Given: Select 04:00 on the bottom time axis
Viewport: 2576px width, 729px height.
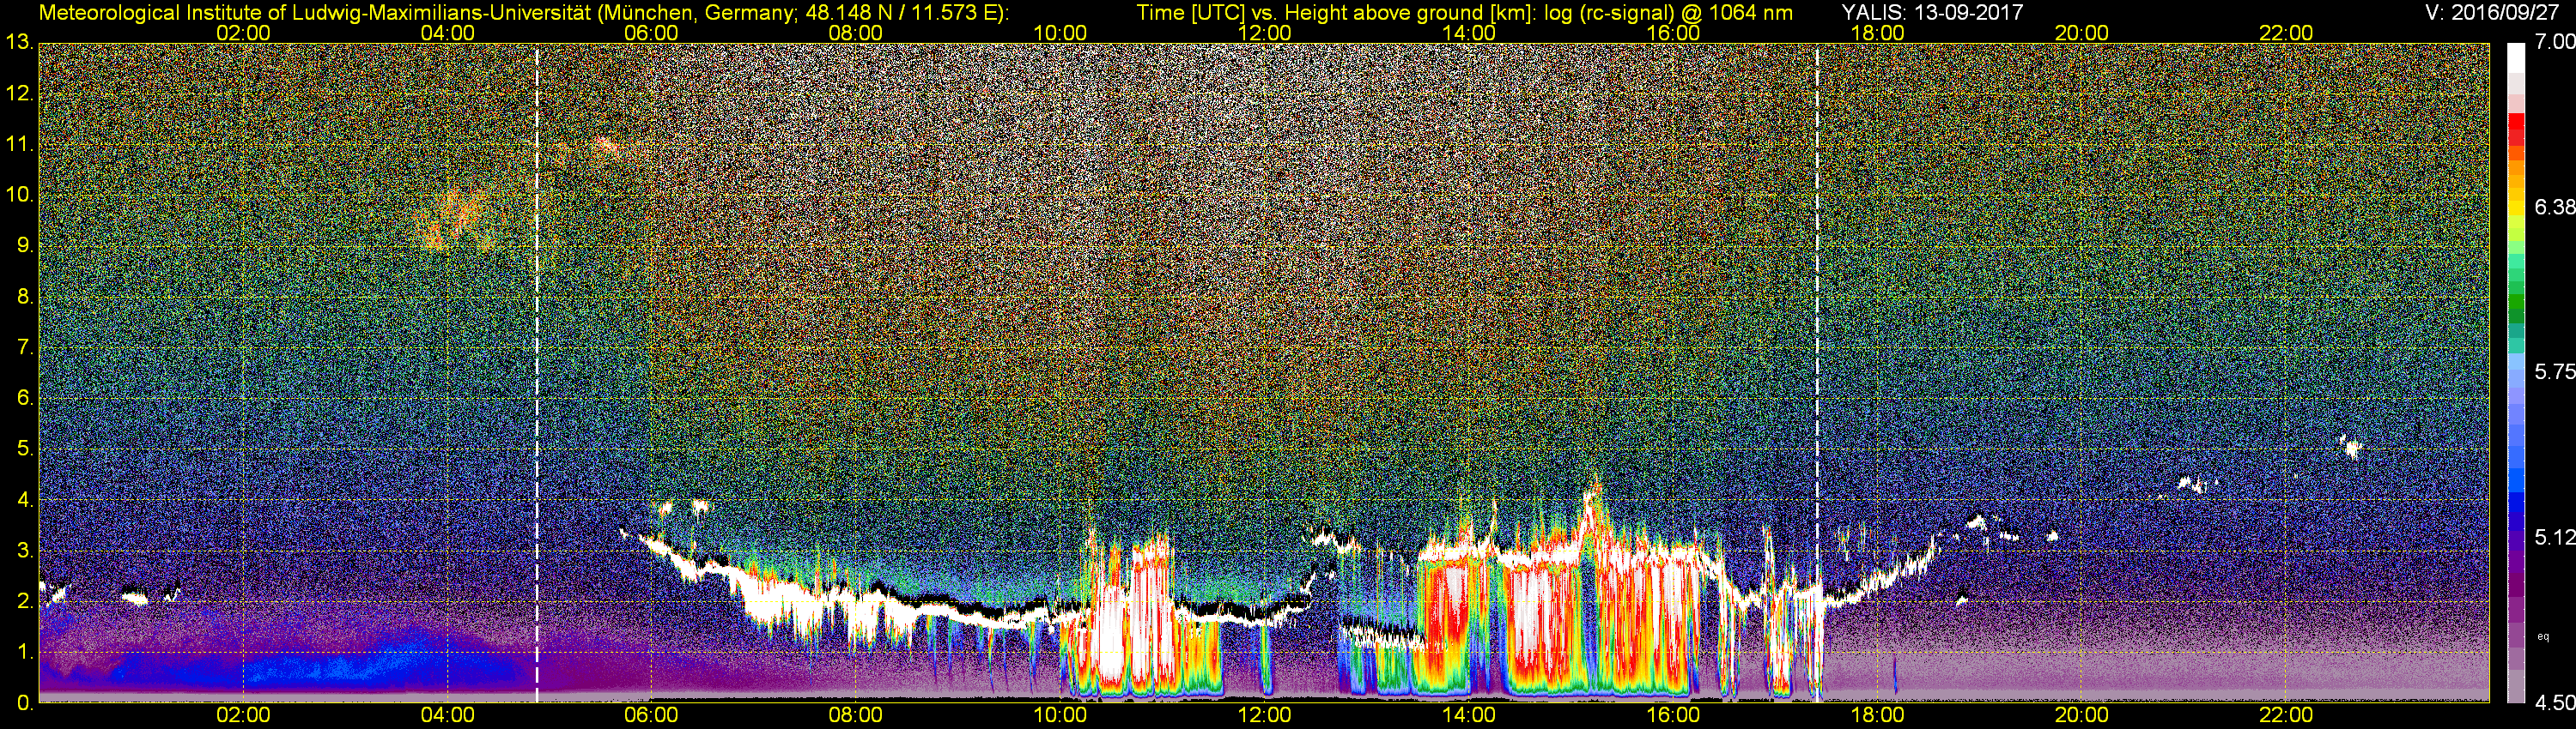Looking at the screenshot, I should [447, 715].
